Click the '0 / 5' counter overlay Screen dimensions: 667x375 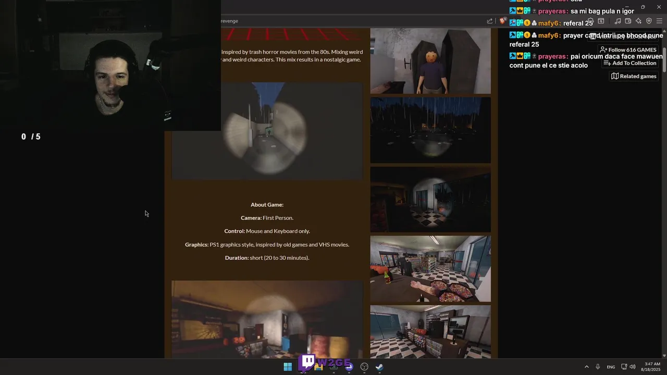click(x=31, y=136)
